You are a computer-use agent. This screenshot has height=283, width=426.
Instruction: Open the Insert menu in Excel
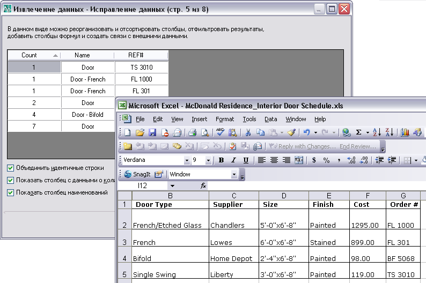pos(199,119)
